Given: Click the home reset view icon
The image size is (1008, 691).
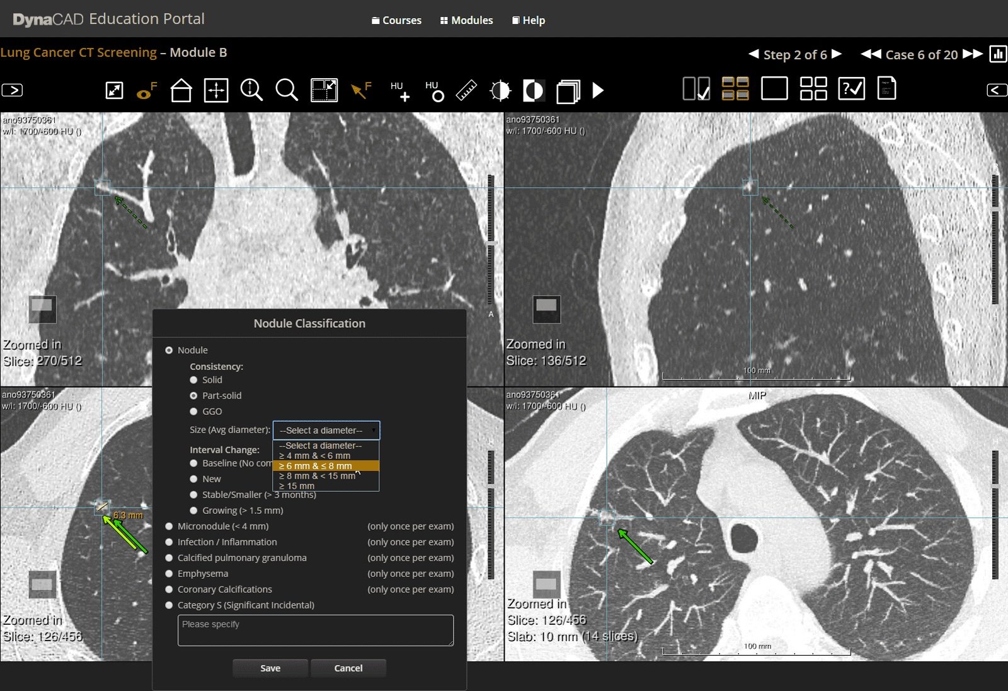Looking at the screenshot, I should pyautogui.click(x=181, y=90).
